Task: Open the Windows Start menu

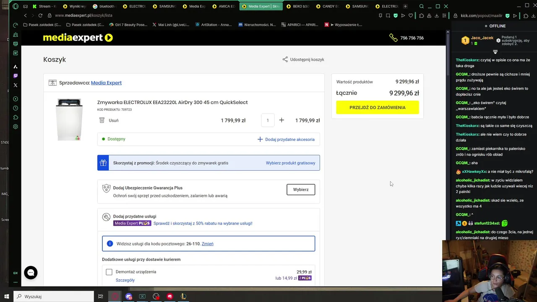Action: (7, 297)
